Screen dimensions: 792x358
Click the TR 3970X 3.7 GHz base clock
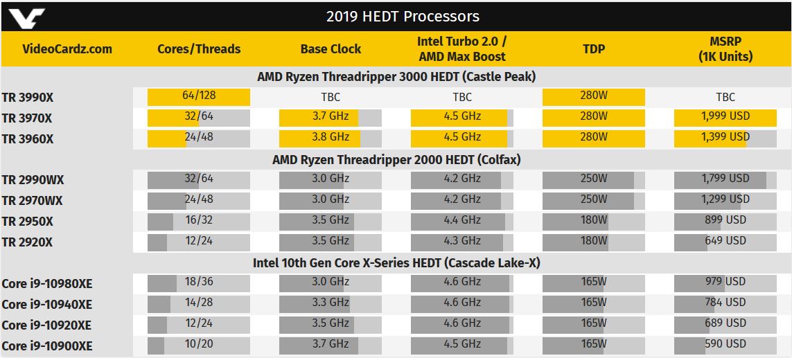pos(331,118)
